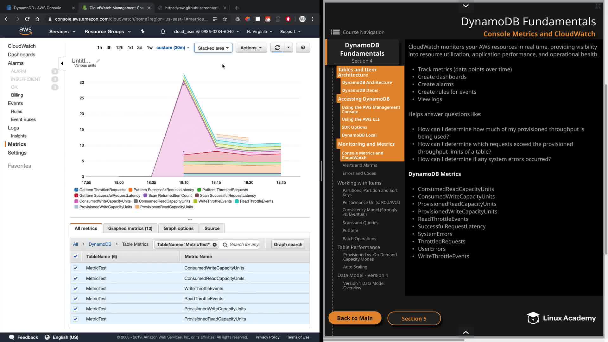Click the graph refresh icon
This screenshot has width=608, height=342.
[277, 48]
